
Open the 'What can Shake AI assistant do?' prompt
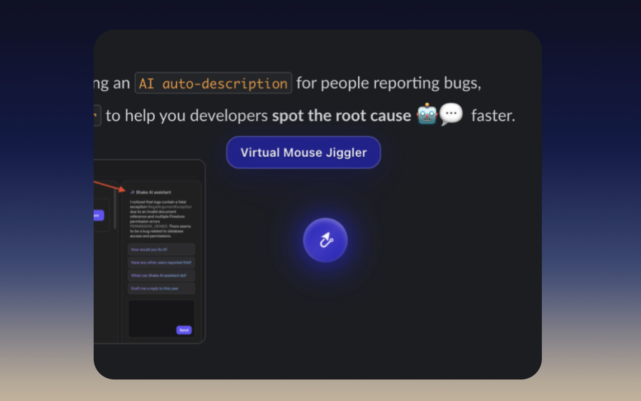coord(161,275)
